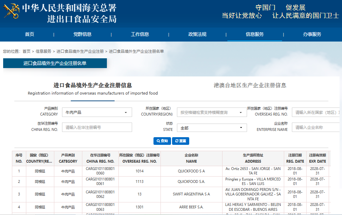
Task: Click the 注册有效期 EXP. DATE column header
Action: click(x=317, y=158)
